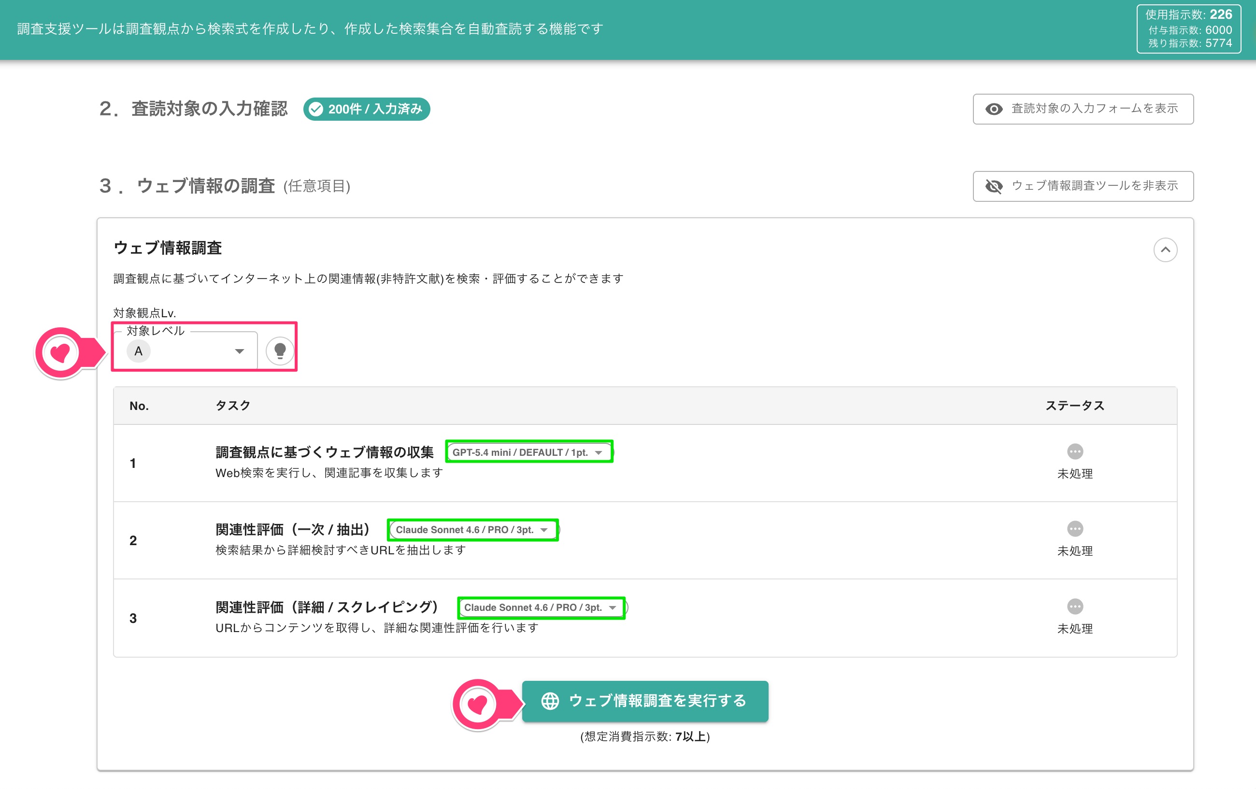Click the 対象観点Lv. label

[x=144, y=313]
